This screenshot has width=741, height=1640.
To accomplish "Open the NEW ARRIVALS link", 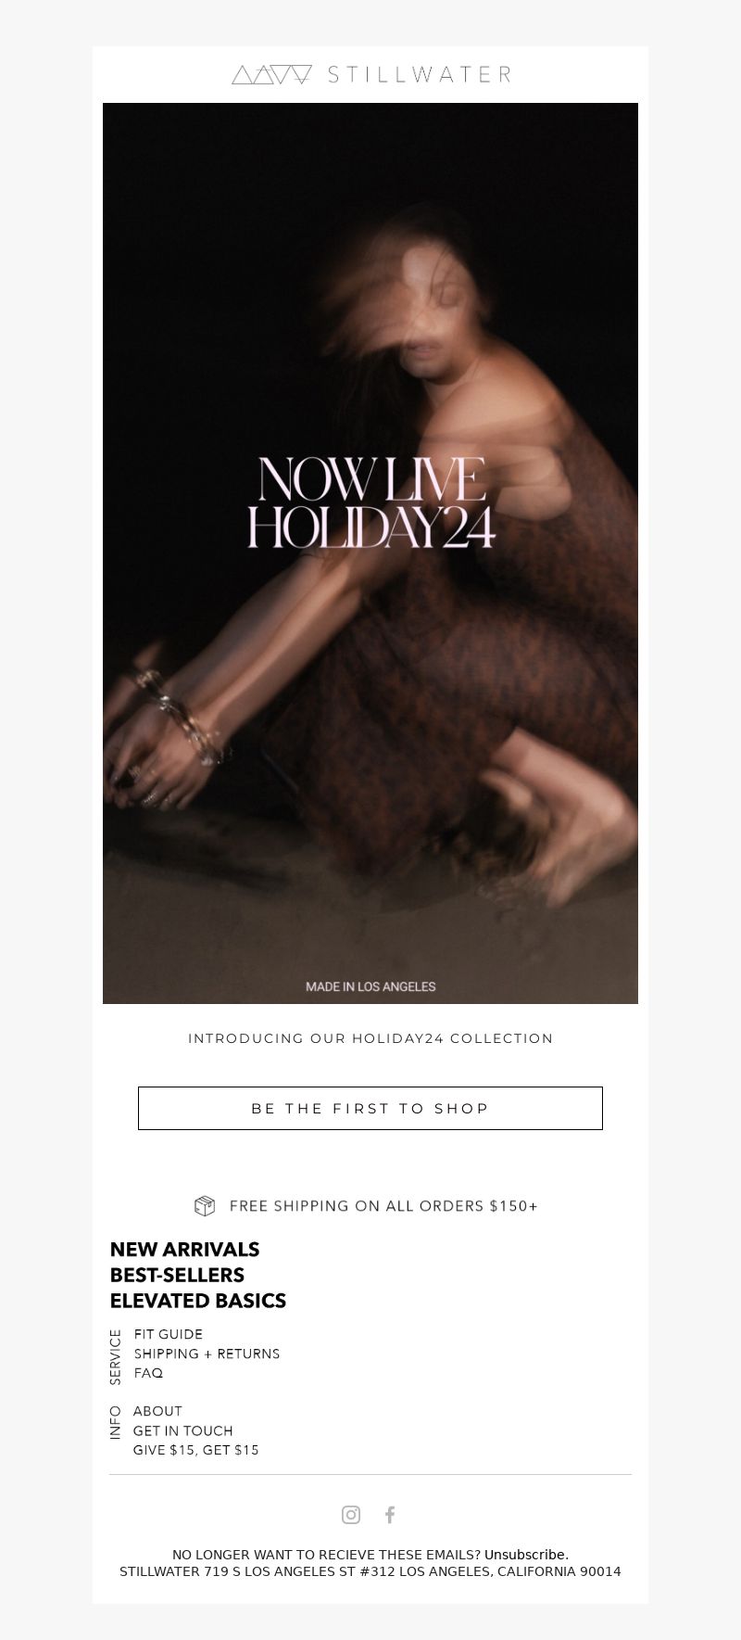I will point(184,1249).
